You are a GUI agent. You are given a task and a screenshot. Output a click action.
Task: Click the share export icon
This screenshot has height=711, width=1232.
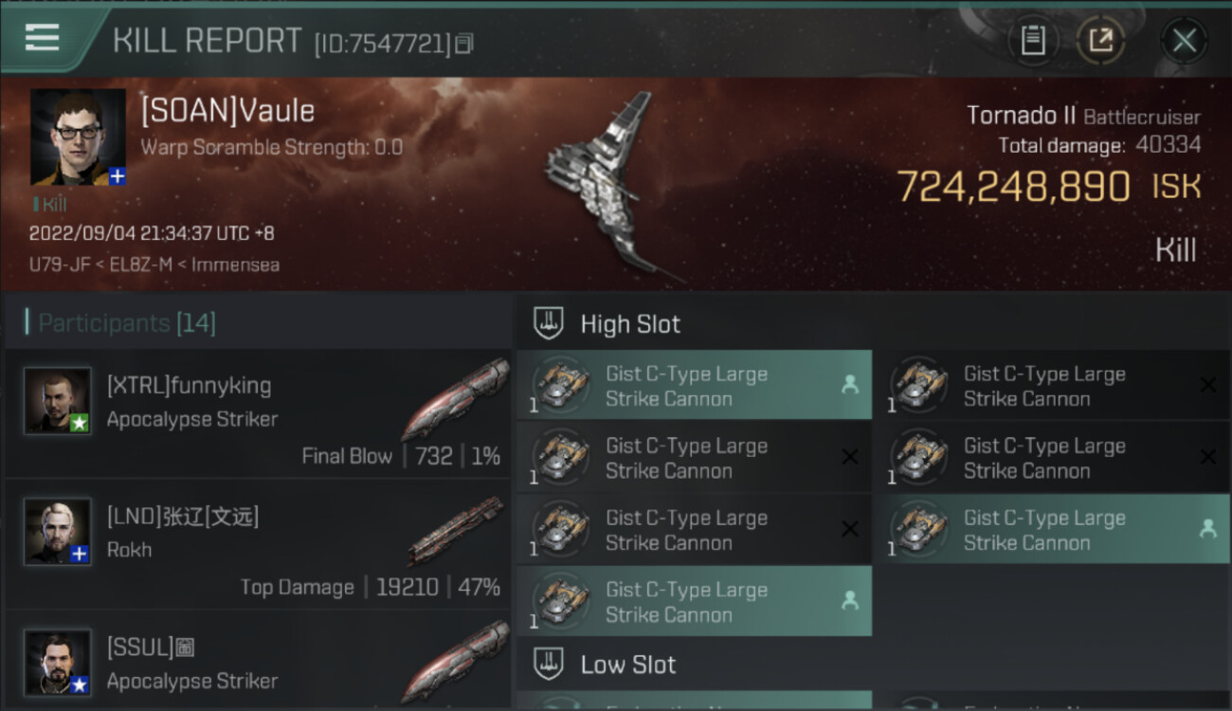1100,41
